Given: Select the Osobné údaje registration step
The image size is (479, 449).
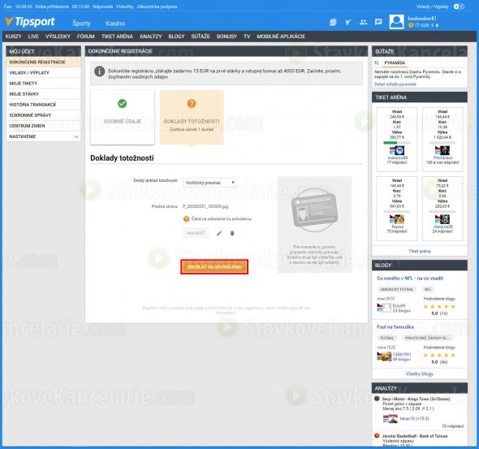Looking at the screenshot, I should [x=123, y=117].
